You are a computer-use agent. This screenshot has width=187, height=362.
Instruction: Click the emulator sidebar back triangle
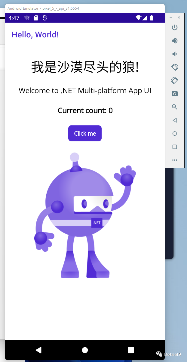[175, 120]
